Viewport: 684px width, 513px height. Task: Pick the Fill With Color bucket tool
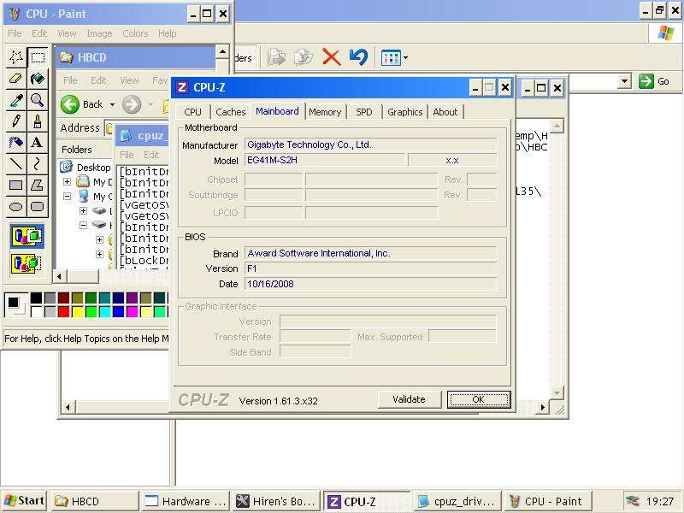(x=37, y=79)
